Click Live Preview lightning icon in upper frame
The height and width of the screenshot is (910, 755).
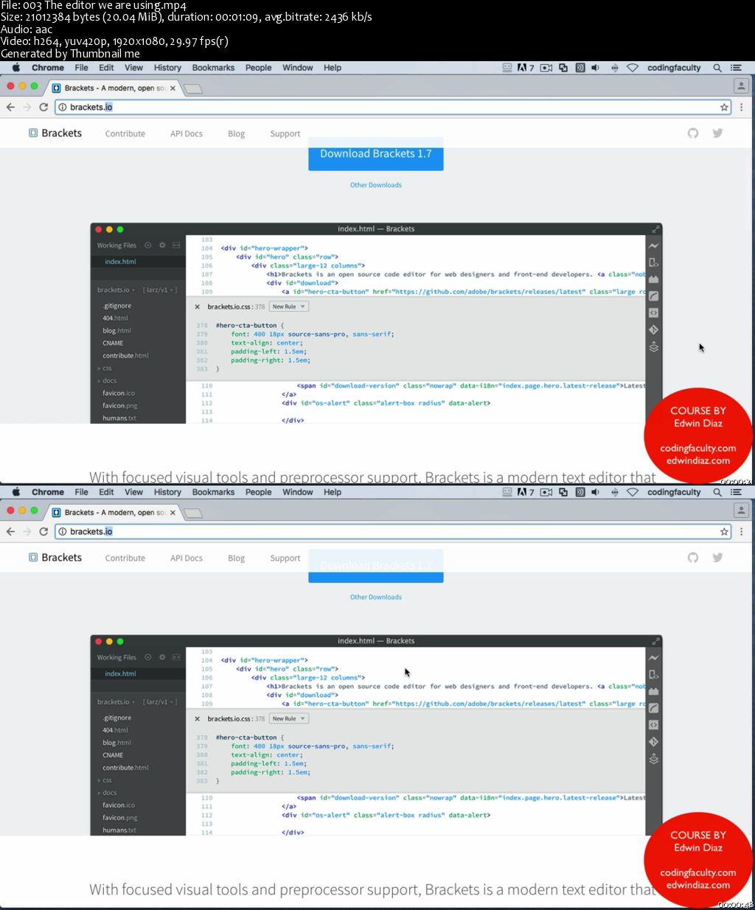(653, 245)
